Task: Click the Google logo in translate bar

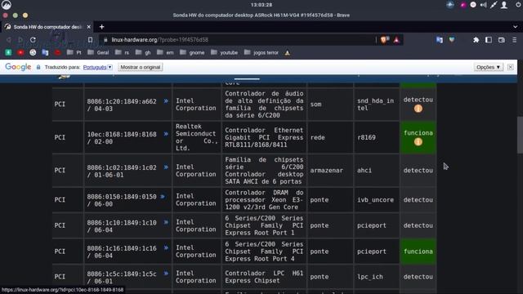Action: (18, 67)
